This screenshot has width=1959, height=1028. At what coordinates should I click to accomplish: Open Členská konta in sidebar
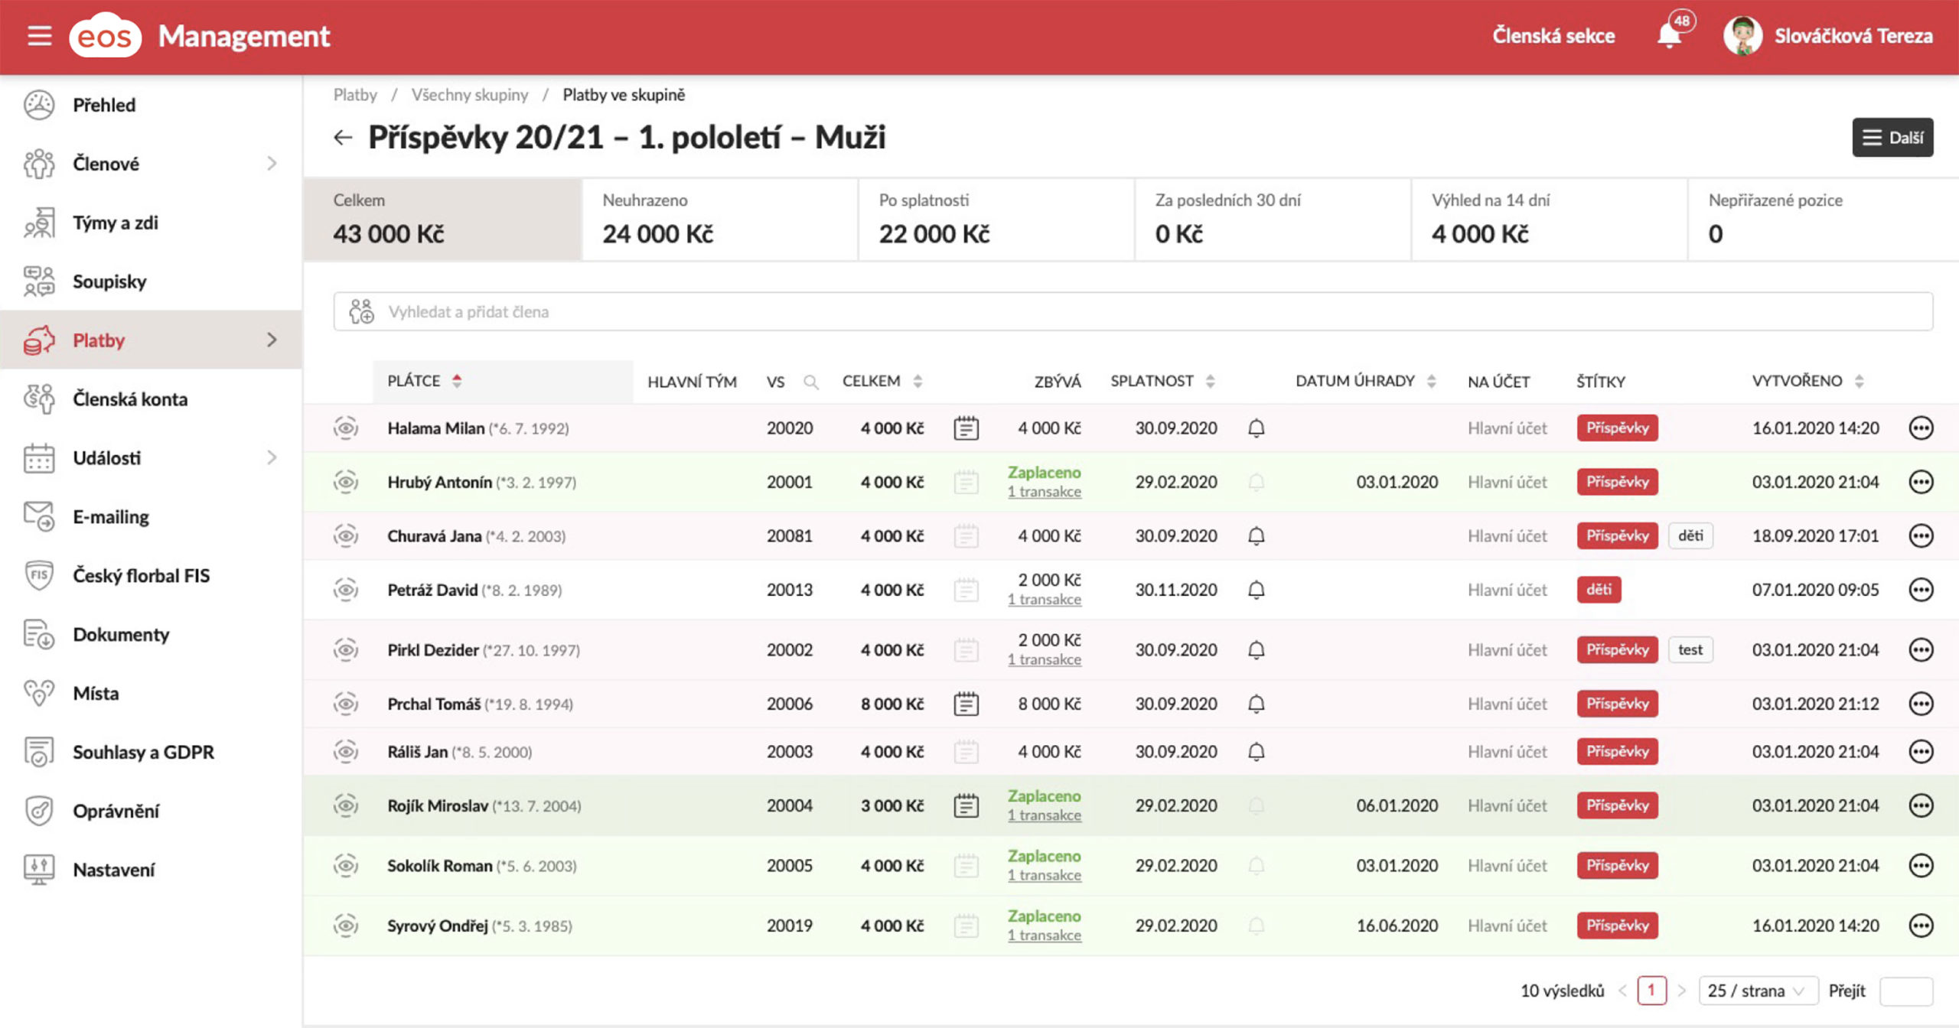pyautogui.click(x=130, y=399)
